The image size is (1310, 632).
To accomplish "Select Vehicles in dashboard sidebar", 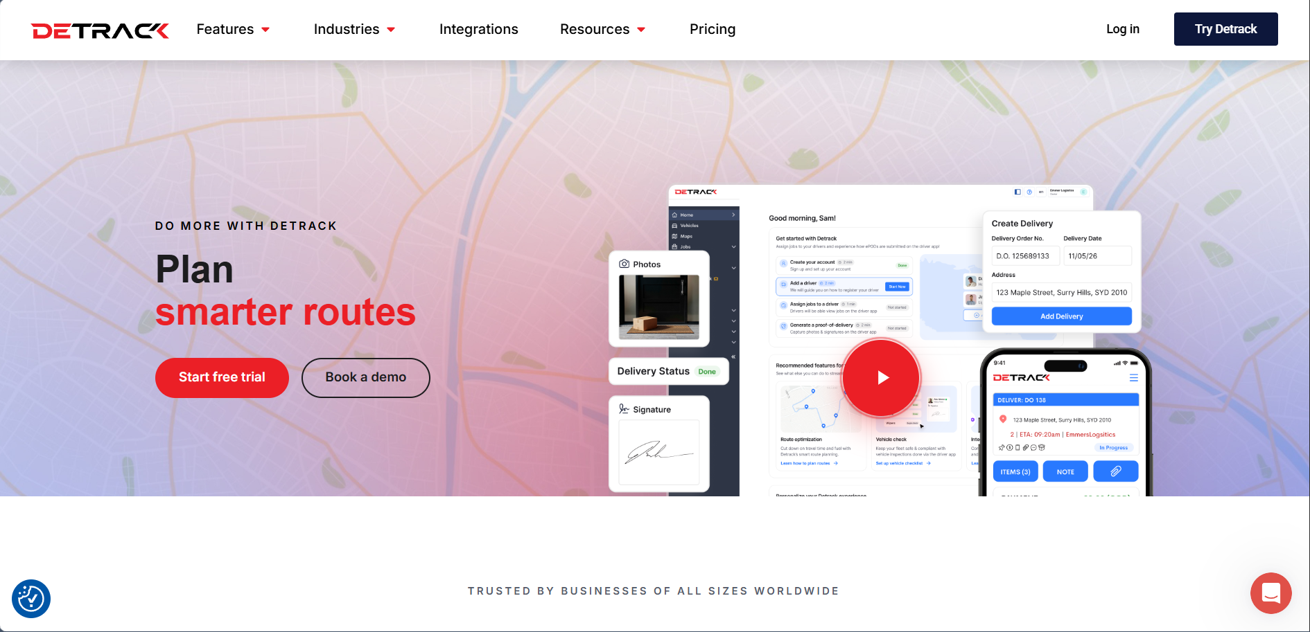I will [704, 226].
